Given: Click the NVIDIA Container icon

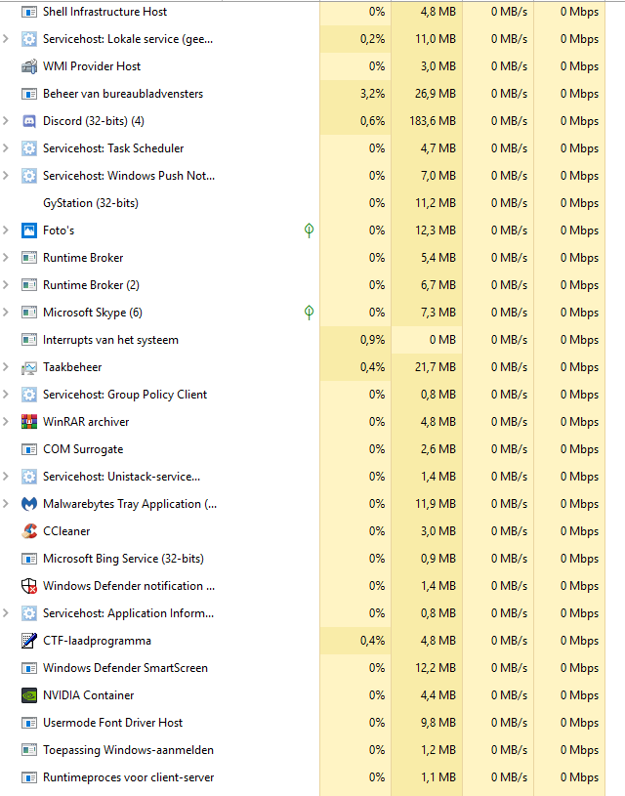Looking at the screenshot, I should (29, 695).
